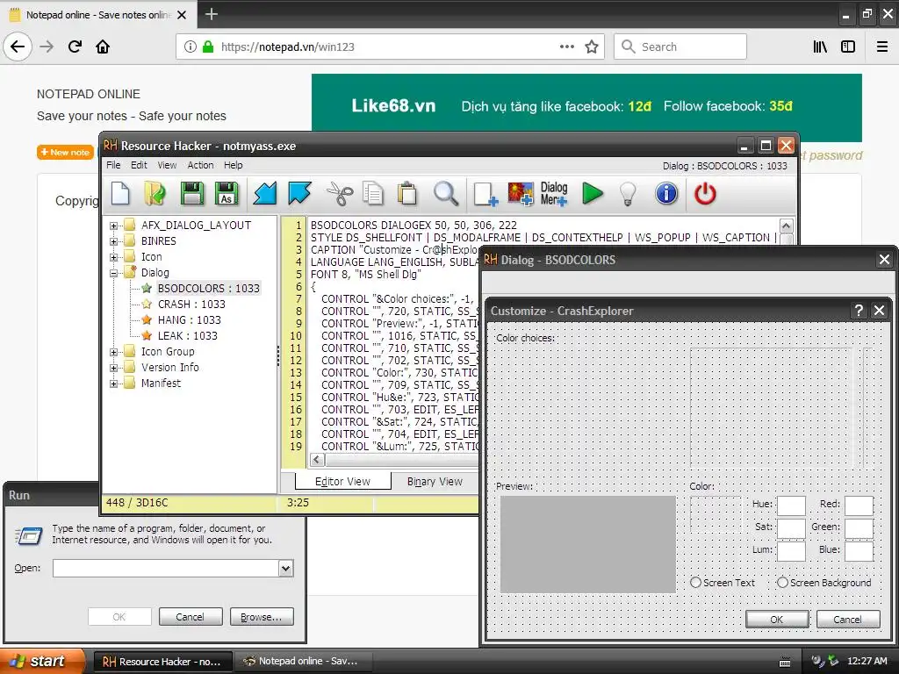Click the red power Exit icon
Screen dimensions: 899x674
click(x=705, y=194)
